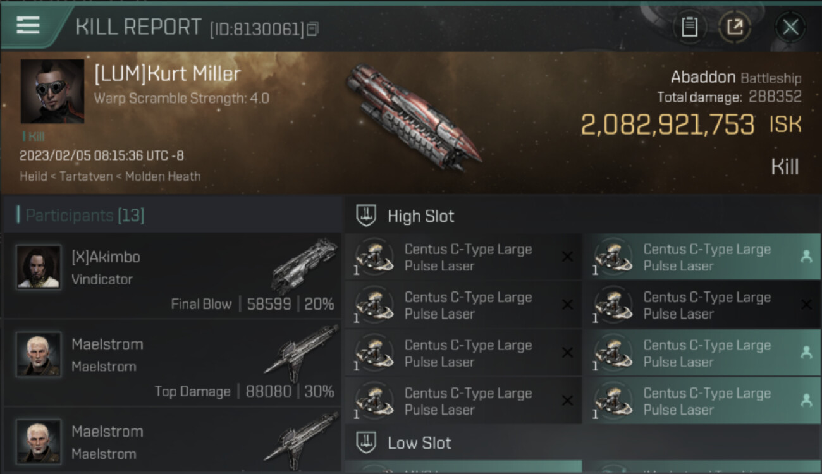The image size is (822, 474).
Task: Collapse the High Slot section header
Action: click(582, 216)
